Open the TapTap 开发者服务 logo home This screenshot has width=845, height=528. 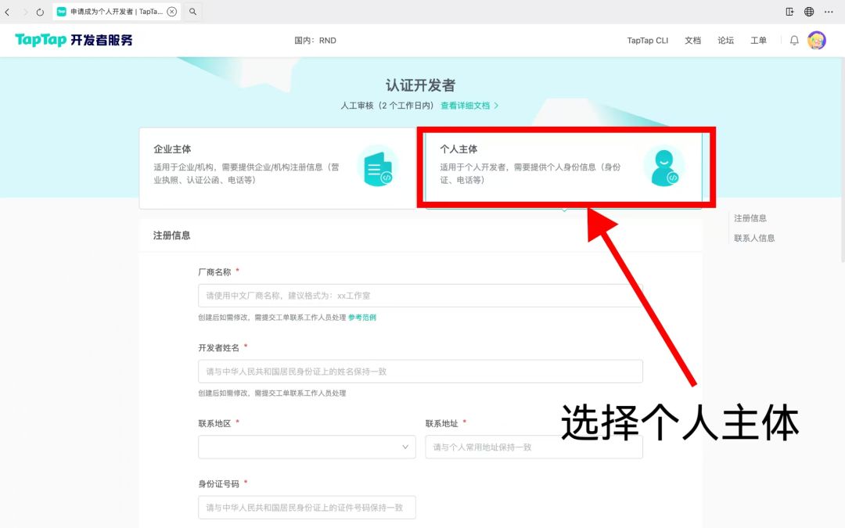[74, 40]
